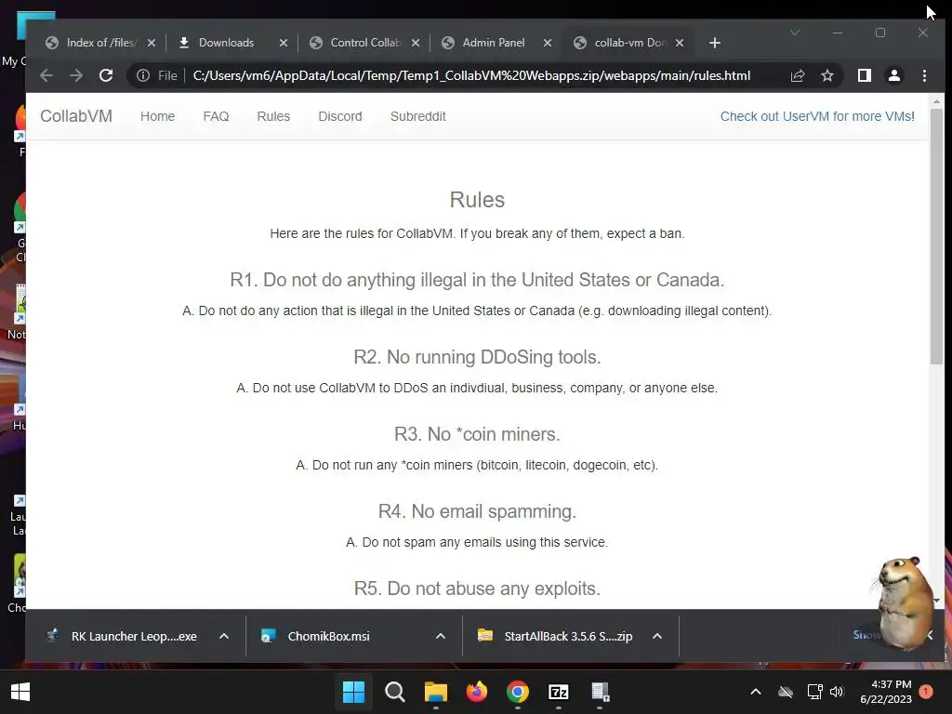Open the Windows 11 style Start icon
This screenshot has width=952, height=714.
pyautogui.click(x=353, y=692)
